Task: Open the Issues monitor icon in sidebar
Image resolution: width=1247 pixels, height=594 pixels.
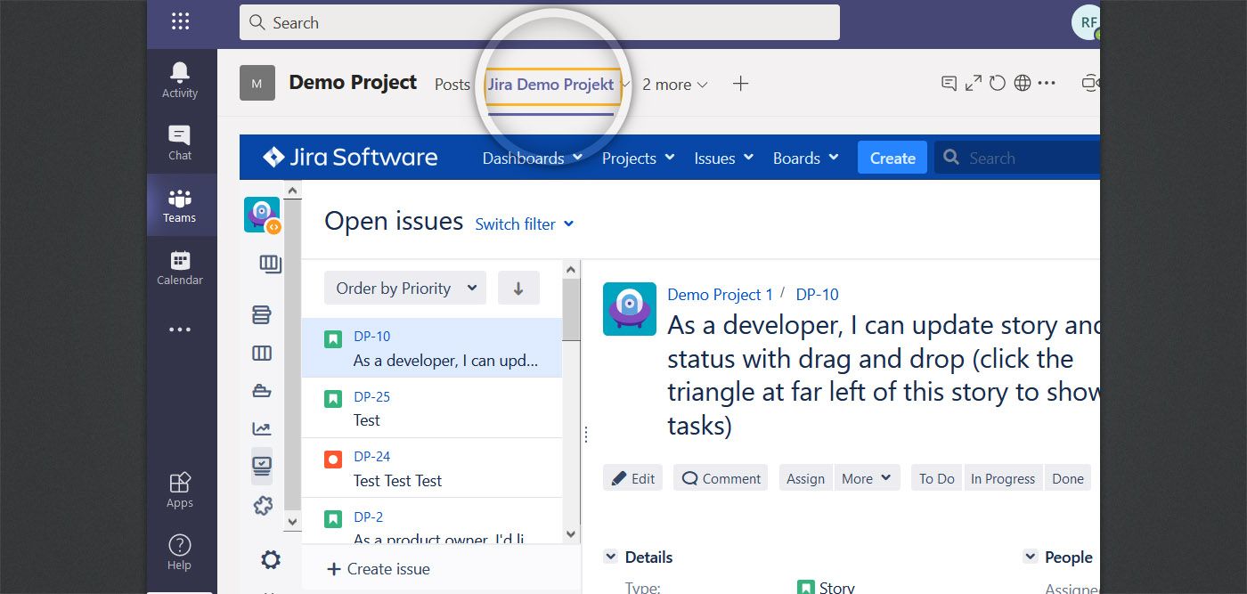Action: [x=262, y=465]
